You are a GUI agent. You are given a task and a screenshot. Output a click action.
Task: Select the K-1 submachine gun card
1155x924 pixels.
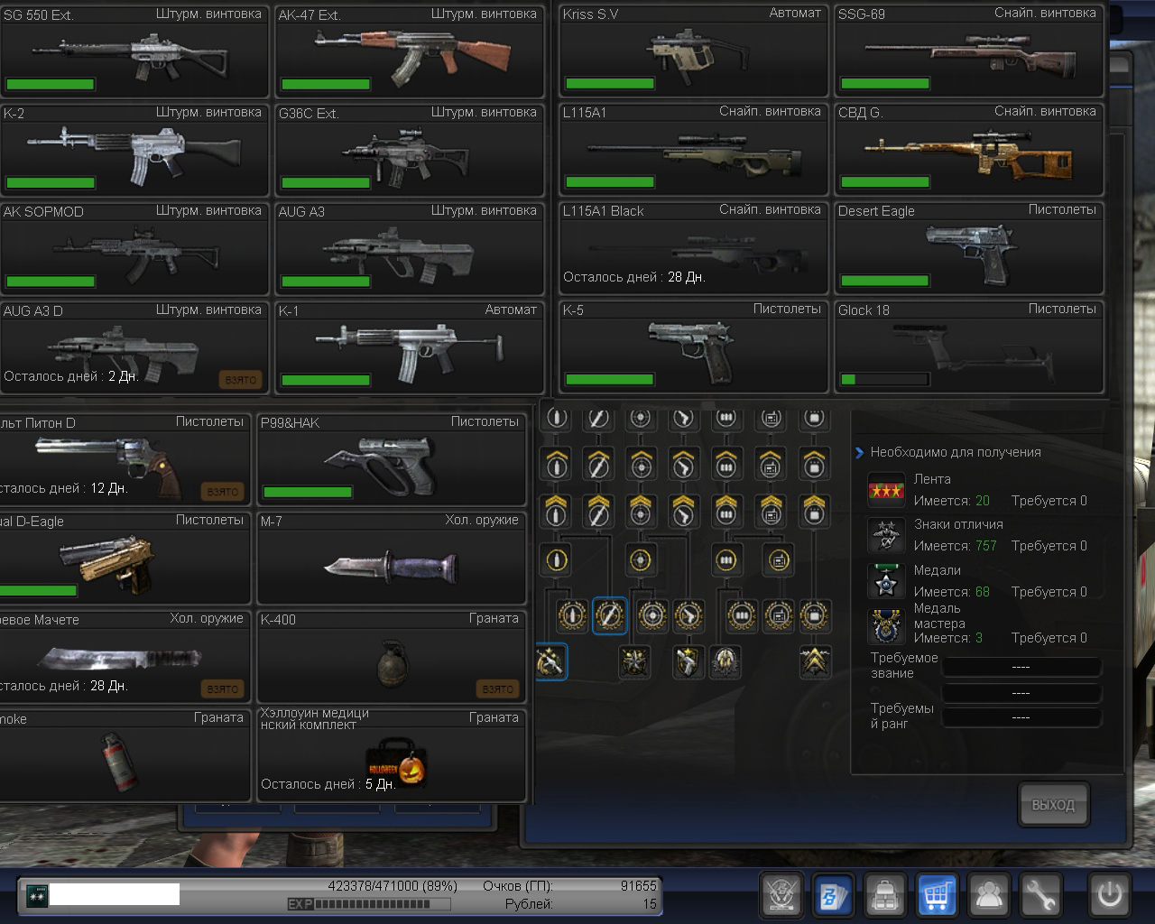(410, 347)
